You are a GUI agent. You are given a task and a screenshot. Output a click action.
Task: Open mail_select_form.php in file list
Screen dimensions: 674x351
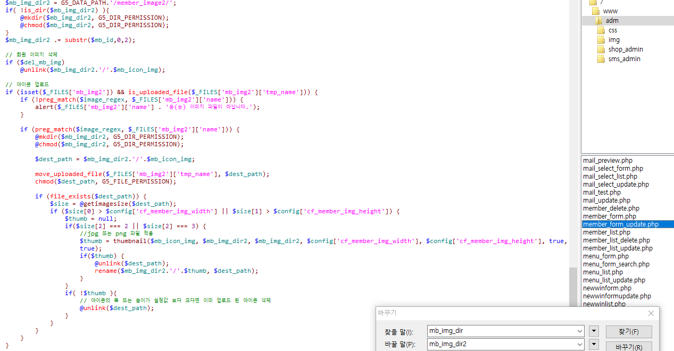[x=613, y=169]
